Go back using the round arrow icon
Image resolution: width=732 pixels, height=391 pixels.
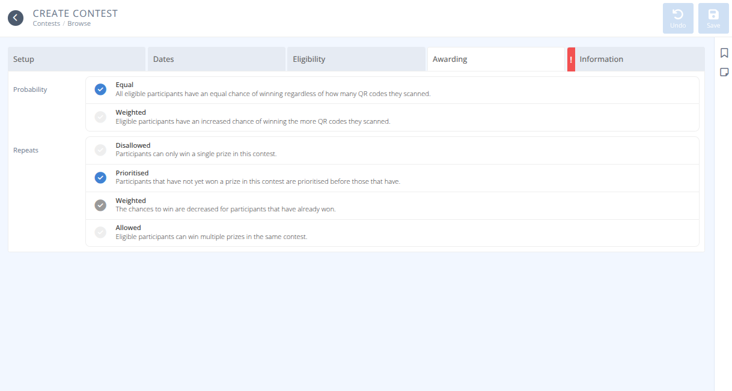coord(16,18)
